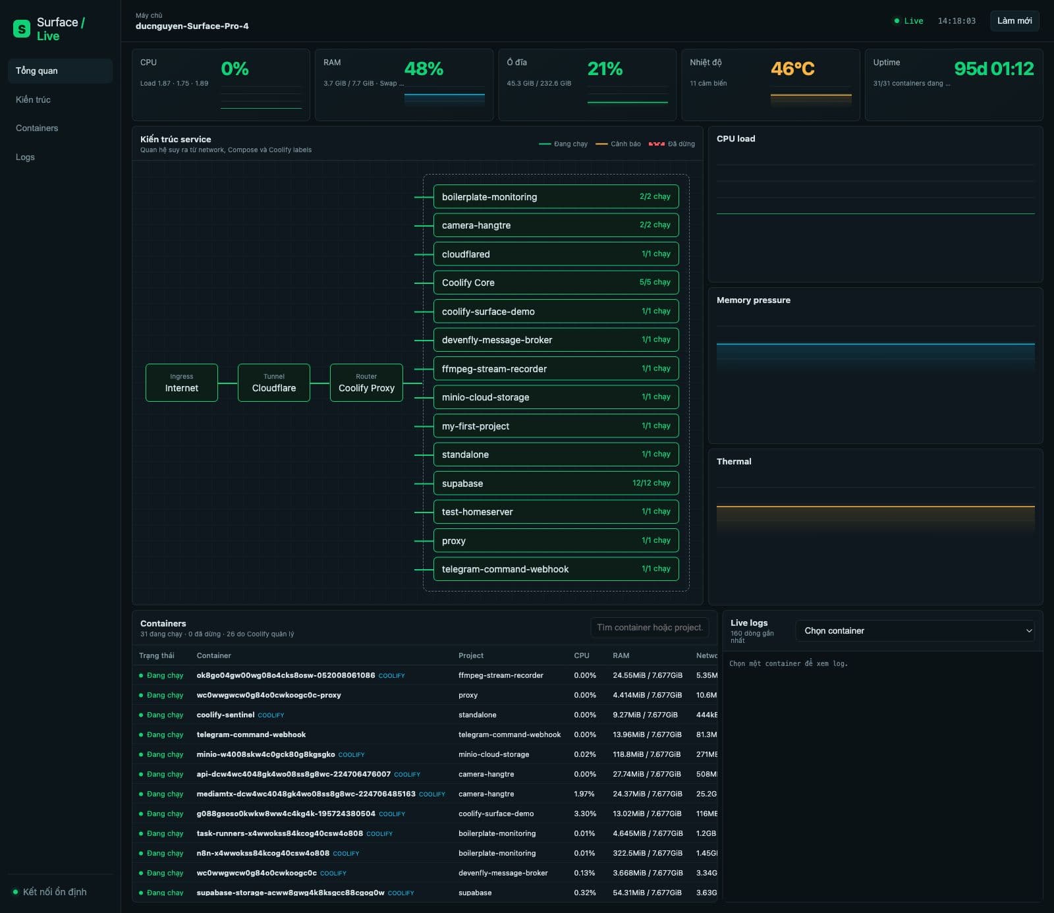Select the ffmpeg-stream-recorder service node
Viewport: 1054px width, 913px height.
(556, 369)
